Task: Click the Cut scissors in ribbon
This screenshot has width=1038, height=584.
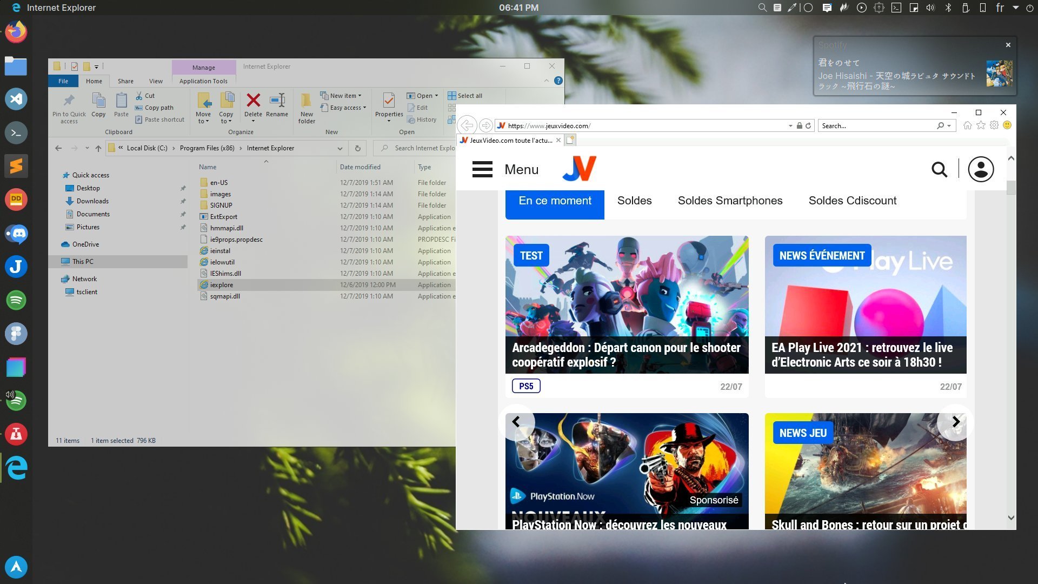Action: click(x=144, y=96)
